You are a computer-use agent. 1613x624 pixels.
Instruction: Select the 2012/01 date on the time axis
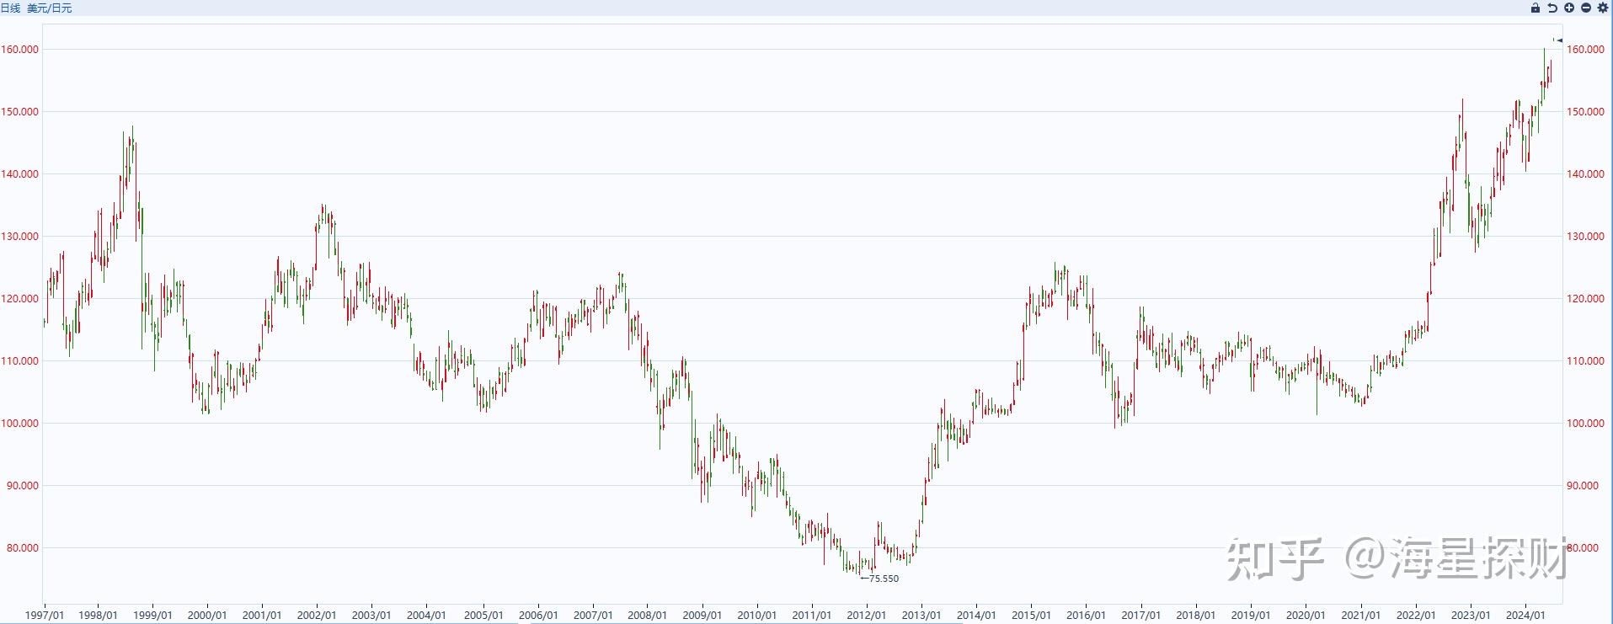click(x=867, y=616)
